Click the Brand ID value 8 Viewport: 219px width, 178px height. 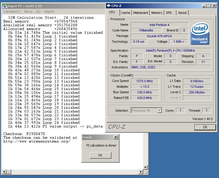pyautogui.click(x=184, y=30)
